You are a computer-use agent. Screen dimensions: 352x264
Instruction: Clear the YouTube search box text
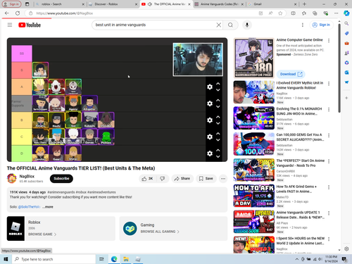pos(218,25)
